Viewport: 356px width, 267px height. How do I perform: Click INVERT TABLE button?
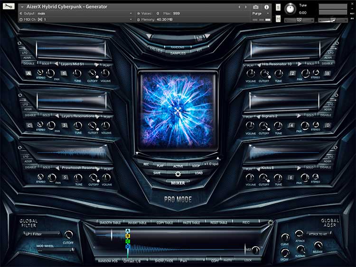(137, 223)
